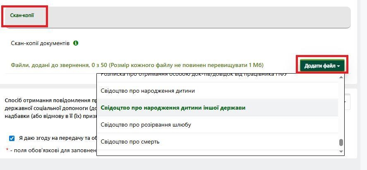367x170 pixels.
Task: Click the dropdown list scroll-up arrow
Action: 341,77
